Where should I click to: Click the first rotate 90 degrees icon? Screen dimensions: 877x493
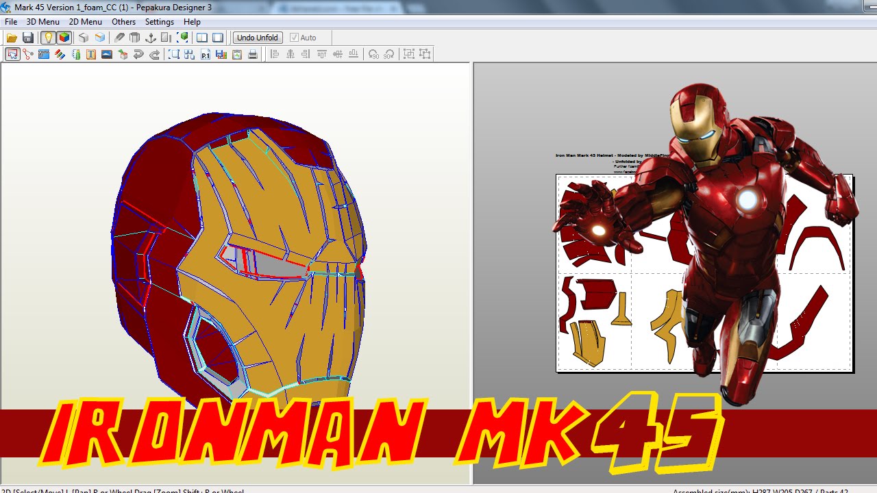(373, 54)
